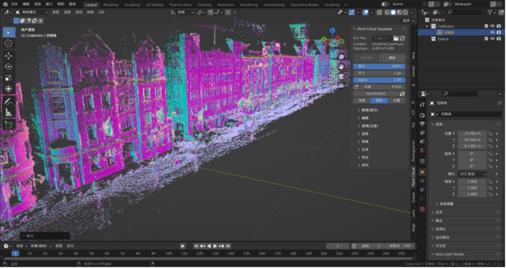Toggle viewport overlays button
This screenshot has height=268, width=506.
click(x=365, y=13)
